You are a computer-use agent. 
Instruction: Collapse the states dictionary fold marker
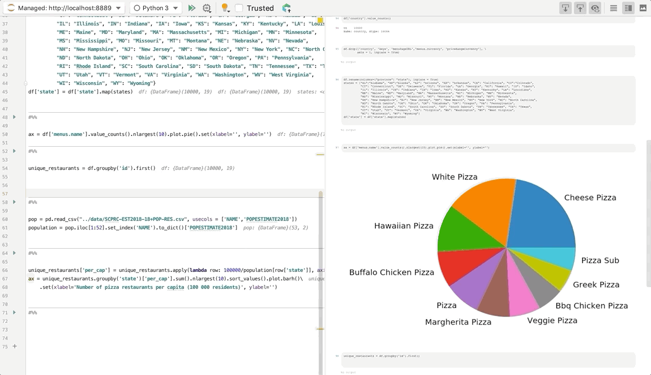click(x=25, y=83)
